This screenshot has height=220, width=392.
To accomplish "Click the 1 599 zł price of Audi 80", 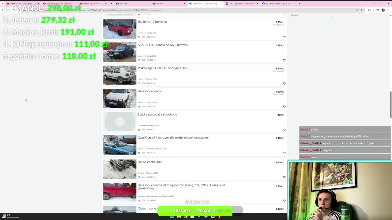I will click(280, 46).
